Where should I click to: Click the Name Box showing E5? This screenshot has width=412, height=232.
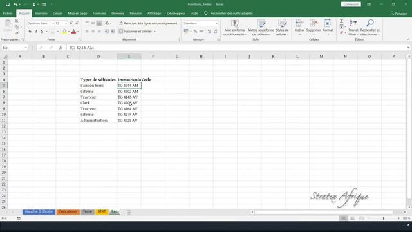(14, 48)
